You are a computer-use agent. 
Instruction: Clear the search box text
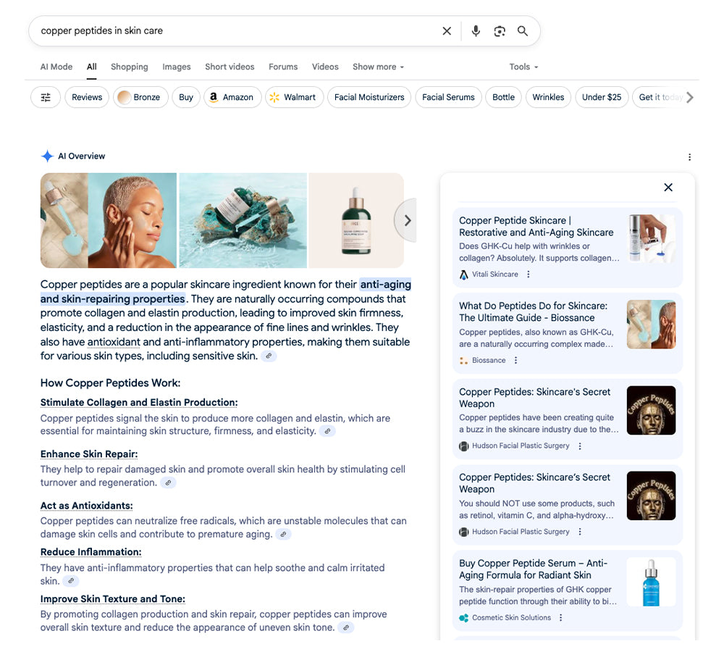447,31
